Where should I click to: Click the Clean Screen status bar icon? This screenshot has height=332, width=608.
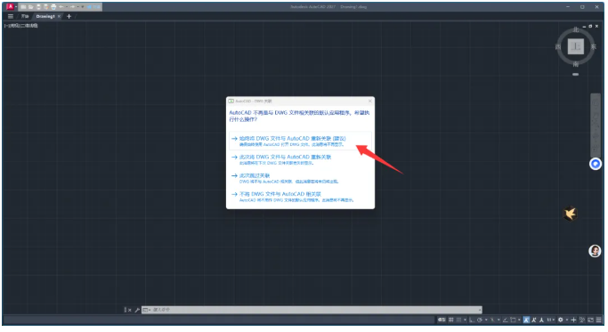(590, 320)
